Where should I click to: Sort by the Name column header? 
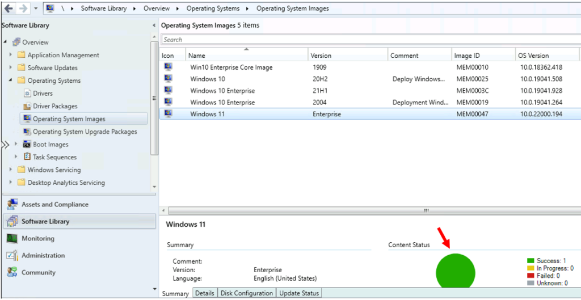(247, 56)
